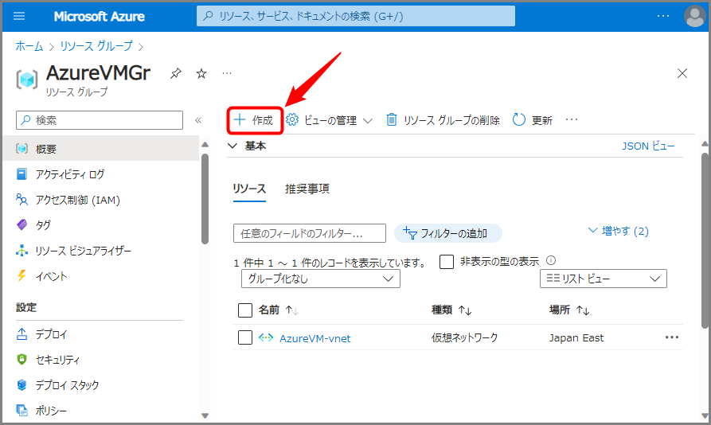The image size is (711, 425).
Task: Click the sidebar scroll-up arrow
Action: pos(205,145)
